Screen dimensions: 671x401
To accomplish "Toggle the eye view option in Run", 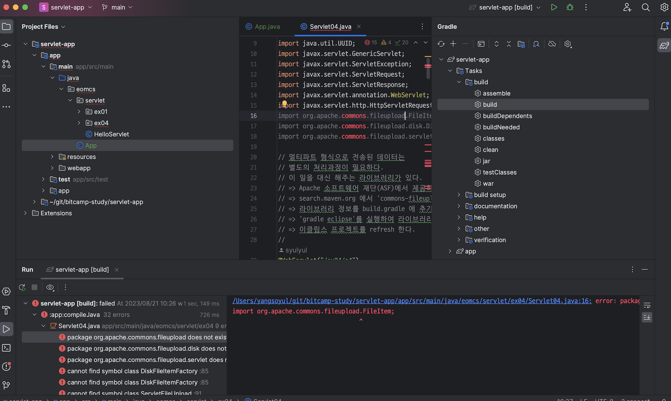I will click(x=50, y=287).
